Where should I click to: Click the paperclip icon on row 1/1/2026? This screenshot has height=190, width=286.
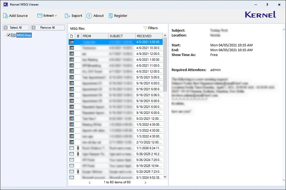pos(78,148)
